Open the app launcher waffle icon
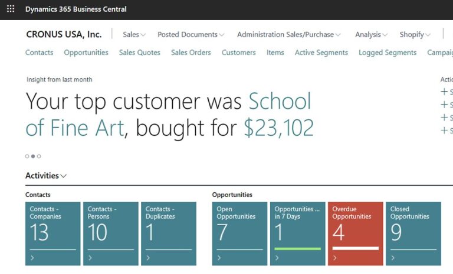The image size is (453, 274). coord(11,9)
